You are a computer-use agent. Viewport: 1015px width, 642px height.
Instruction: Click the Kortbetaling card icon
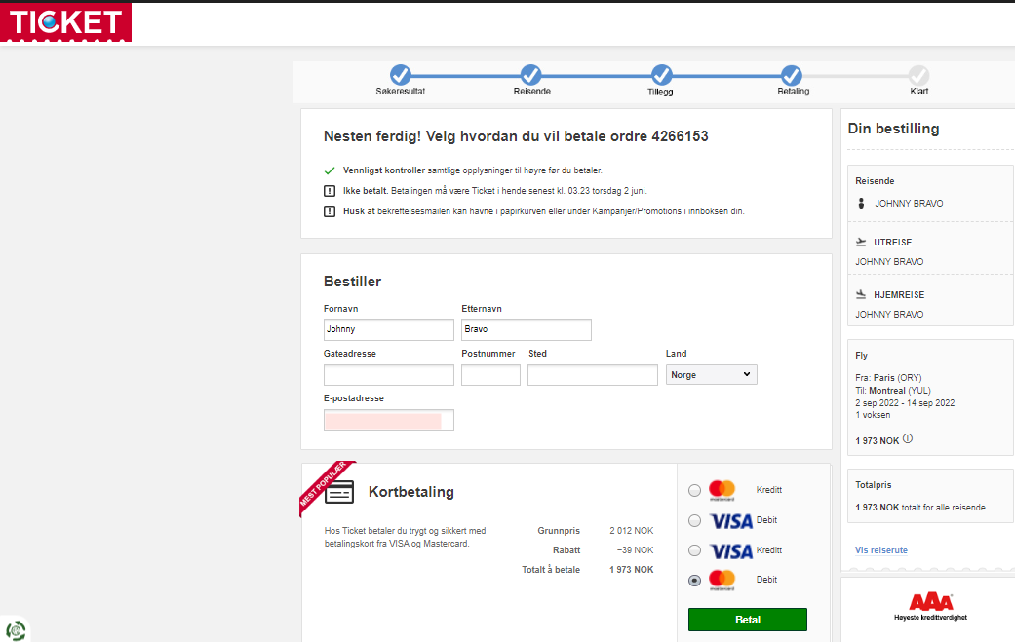(339, 492)
